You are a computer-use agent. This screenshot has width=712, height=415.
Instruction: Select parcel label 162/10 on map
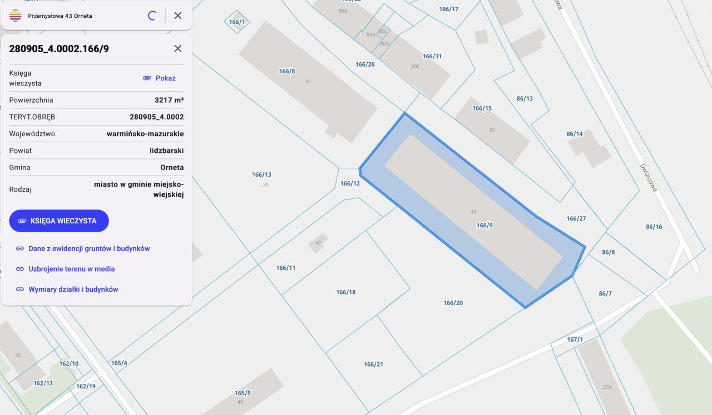pyautogui.click(x=69, y=364)
